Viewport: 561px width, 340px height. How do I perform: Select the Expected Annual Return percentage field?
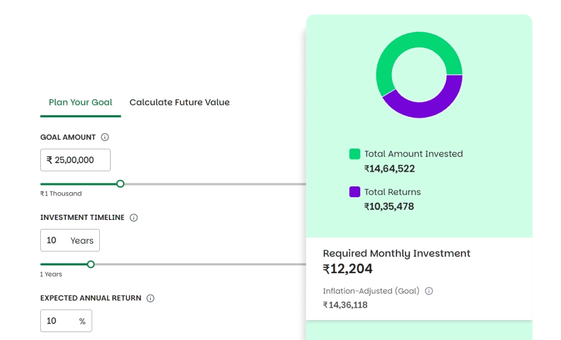[x=65, y=321]
